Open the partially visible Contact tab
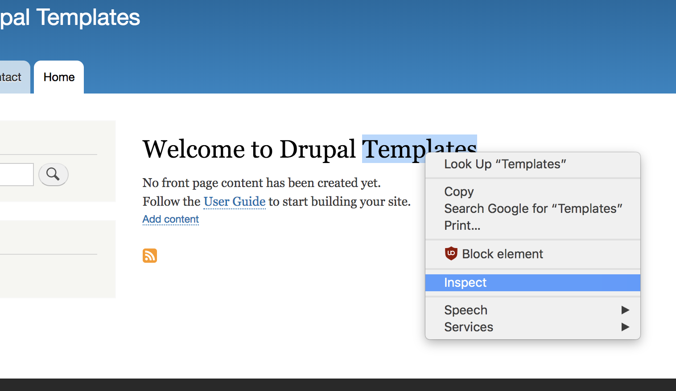The image size is (676, 391). (14, 77)
